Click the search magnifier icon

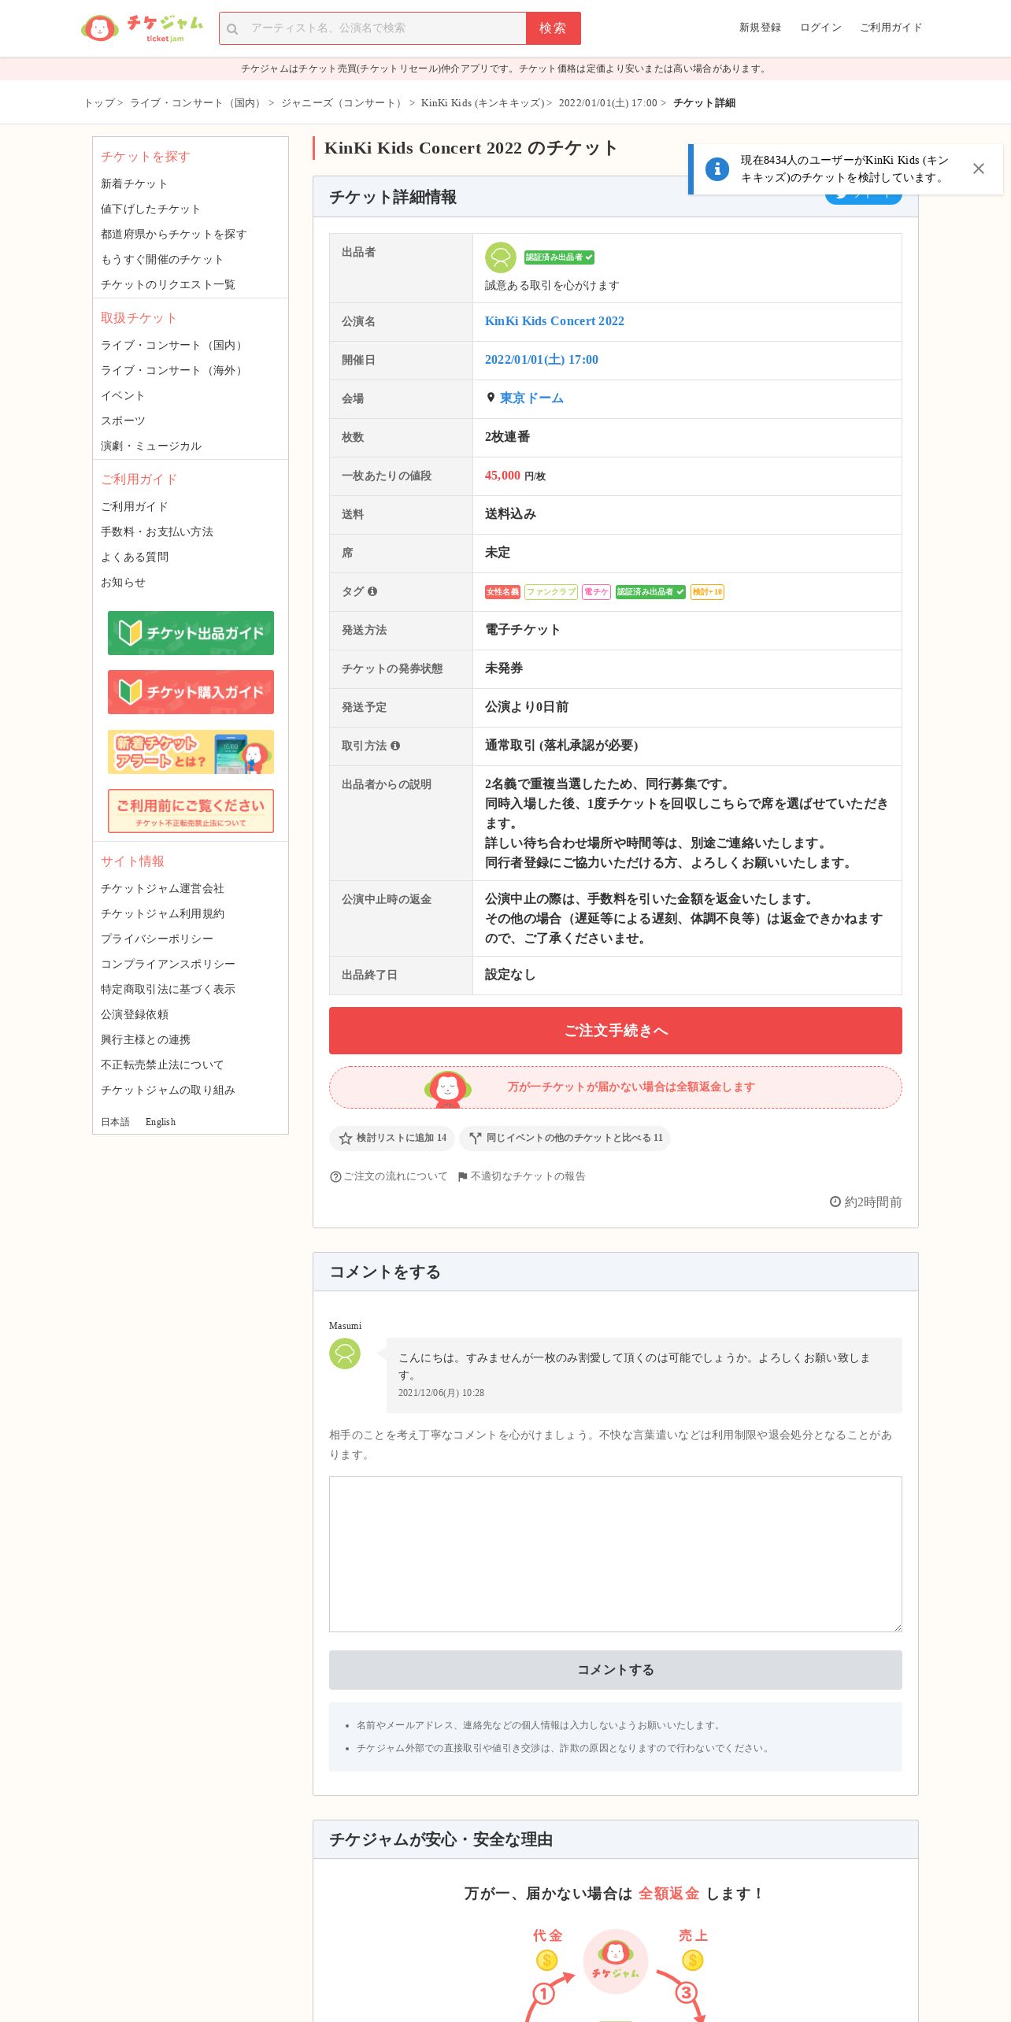(232, 29)
